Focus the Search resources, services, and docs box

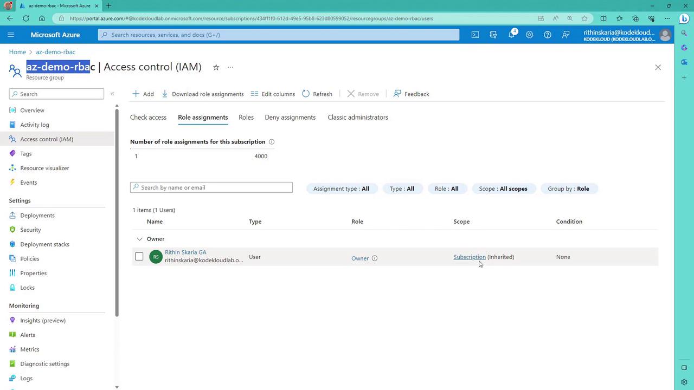pos(279,35)
